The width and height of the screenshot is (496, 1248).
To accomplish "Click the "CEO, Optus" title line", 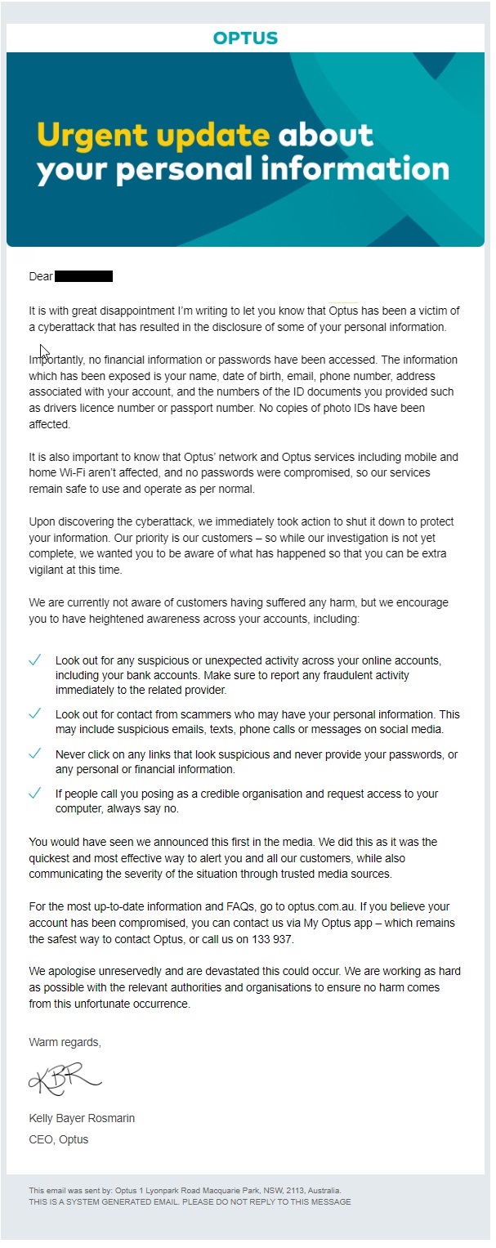I will point(59,1139).
